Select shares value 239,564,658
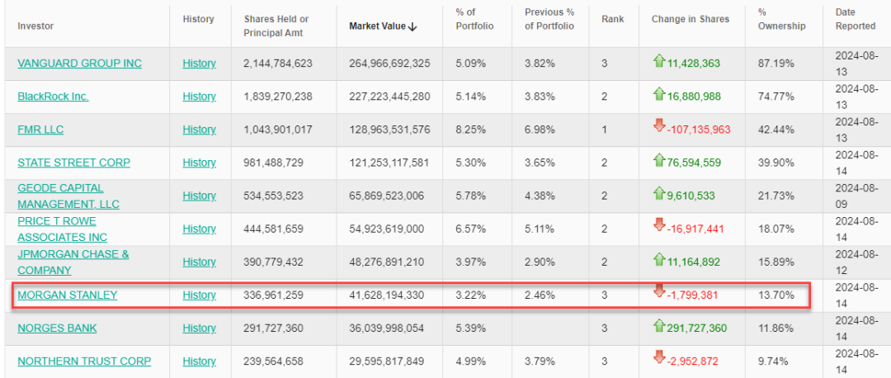Screen dimensions: 891x378 (x=273, y=361)
